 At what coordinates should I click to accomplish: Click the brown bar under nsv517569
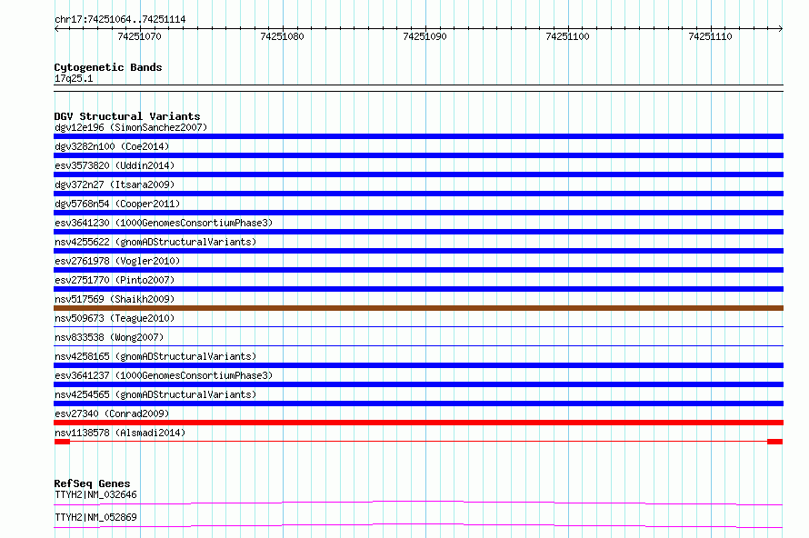tap(418, 308)
